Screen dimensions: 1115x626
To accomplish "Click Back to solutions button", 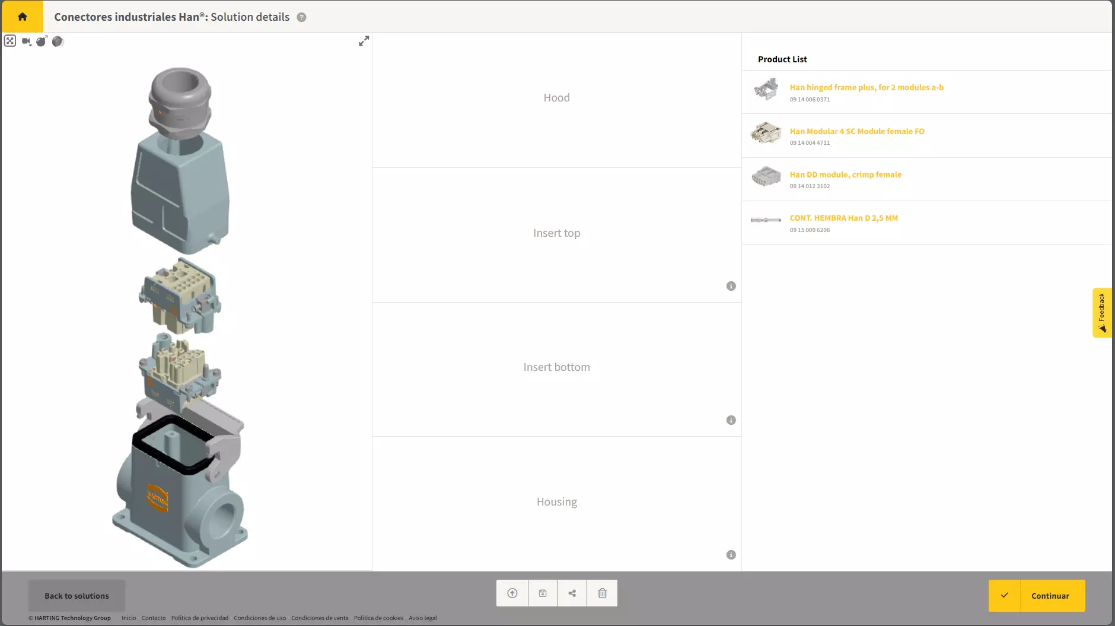I will 77,596.
